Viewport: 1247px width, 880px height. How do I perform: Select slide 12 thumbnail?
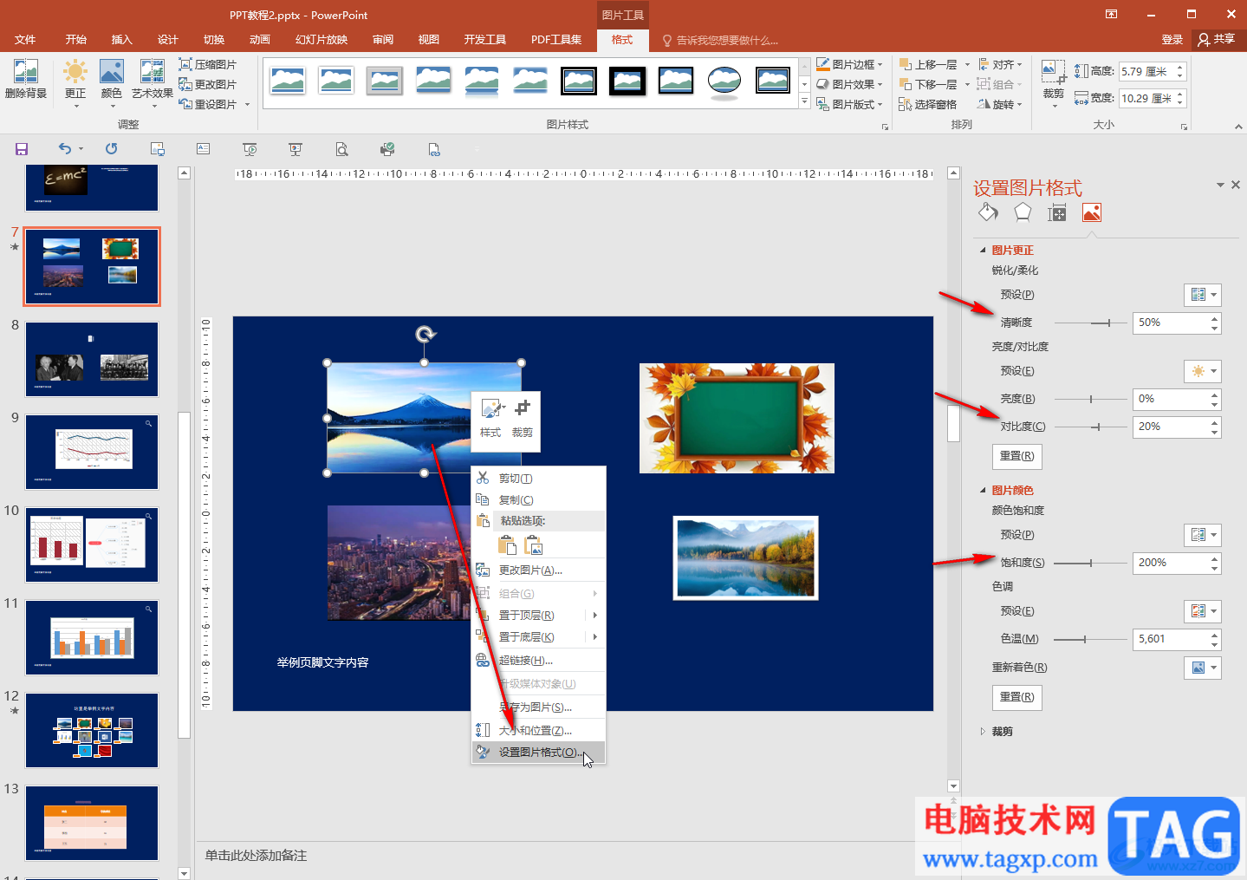(92, 730)
